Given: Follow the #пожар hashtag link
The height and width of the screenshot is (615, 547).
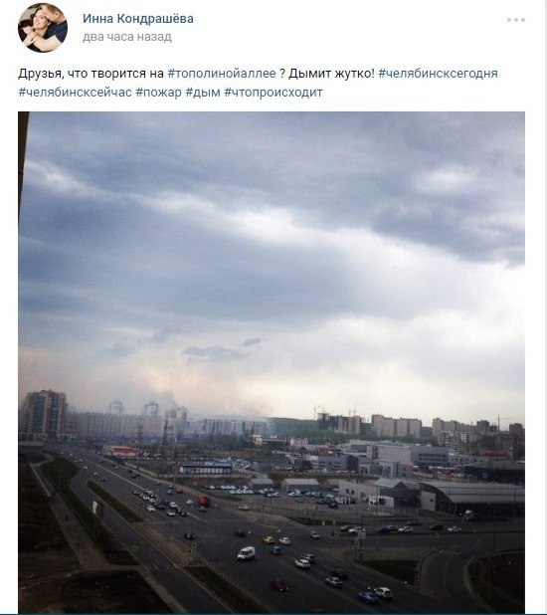Looking at the screenshot, I should click(x=158, y=93).
